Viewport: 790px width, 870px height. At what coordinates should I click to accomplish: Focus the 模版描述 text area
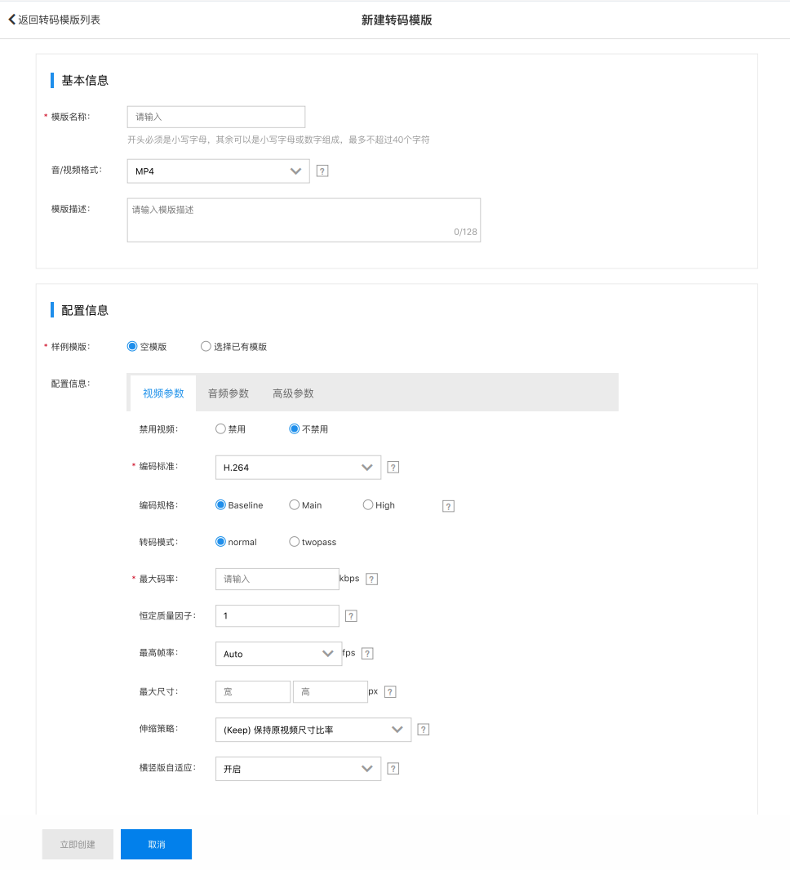(x=304, y=220)
